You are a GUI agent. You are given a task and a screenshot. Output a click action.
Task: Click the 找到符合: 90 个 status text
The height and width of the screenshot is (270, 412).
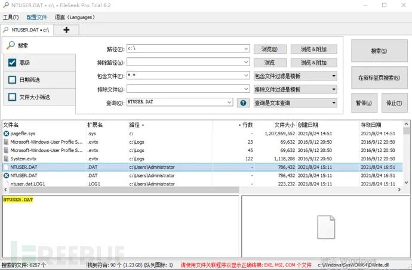[x=130, y=265]
